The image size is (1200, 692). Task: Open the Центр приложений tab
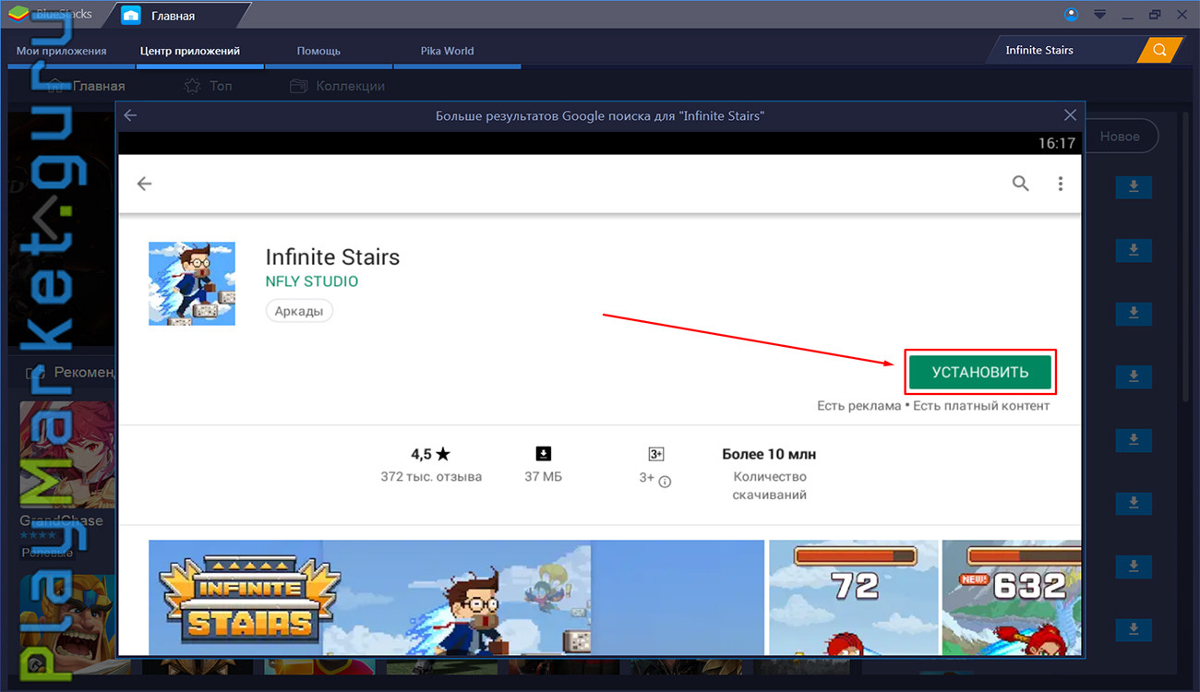(x=190, y=51)
